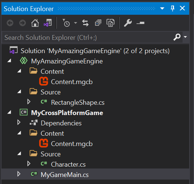194x184 pixels.
Task: Click Sync with Active Document arrows icon
Action: [x=85, y=23]
